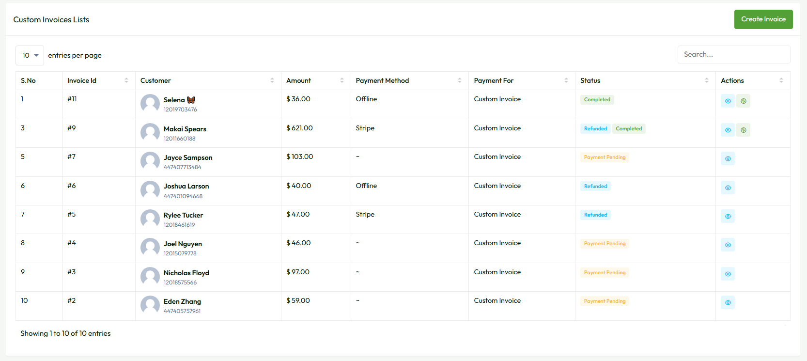Viewport: 807px width, 361px height.
Task: Click Payment Pending badge for Nicholas Floyd
Action: click(605, 272)
